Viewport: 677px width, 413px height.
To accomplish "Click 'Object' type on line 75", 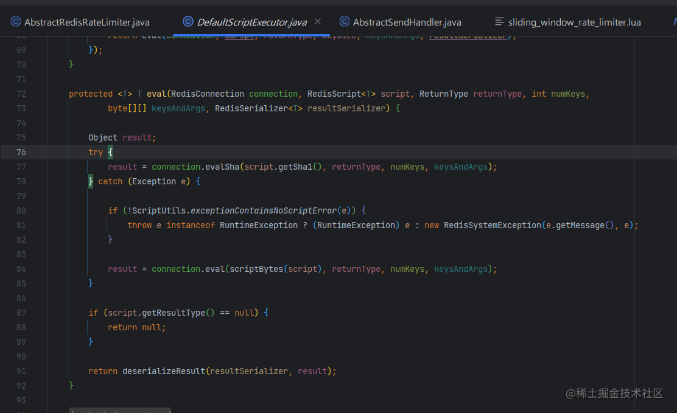I will pos(103,137).
